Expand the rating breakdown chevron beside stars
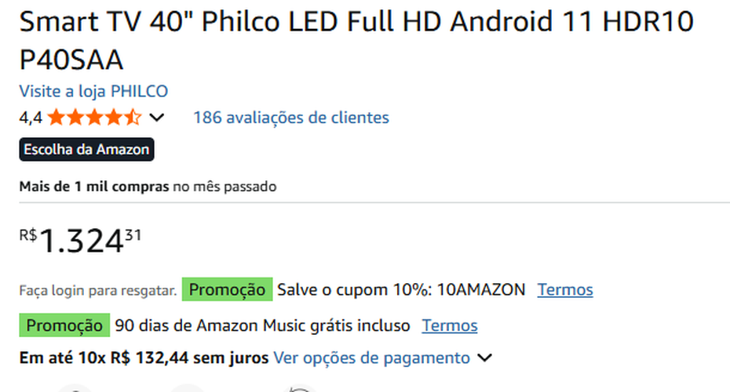 point(157,118)
